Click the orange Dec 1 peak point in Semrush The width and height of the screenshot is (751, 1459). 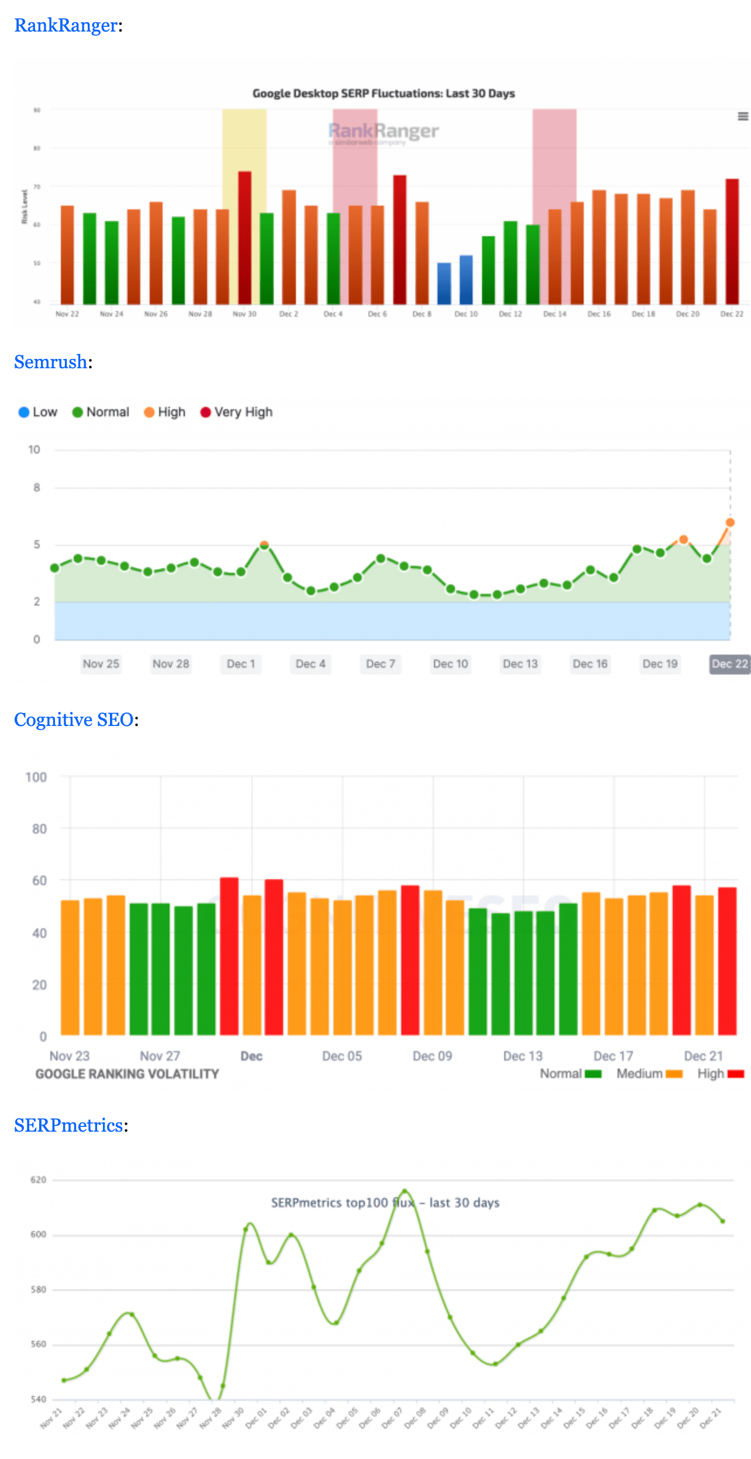click(264, 544)
